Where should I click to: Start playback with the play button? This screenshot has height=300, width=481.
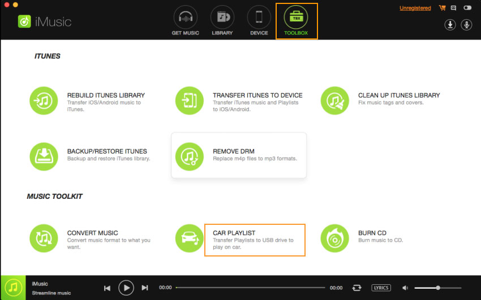click(x=126, y=288)
